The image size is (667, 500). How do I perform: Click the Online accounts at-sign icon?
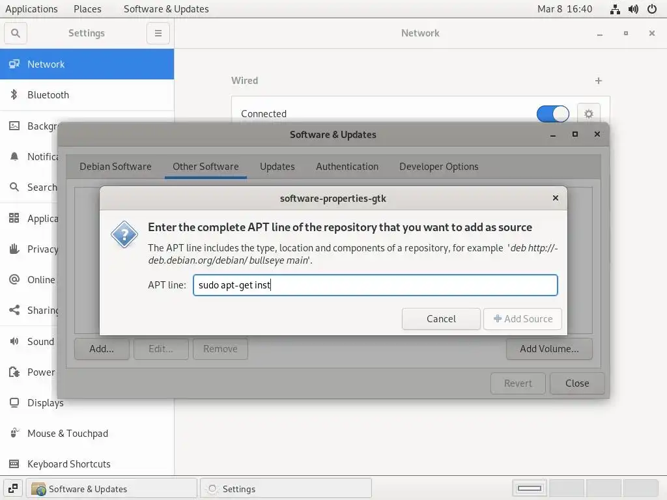tap(14, 279)
